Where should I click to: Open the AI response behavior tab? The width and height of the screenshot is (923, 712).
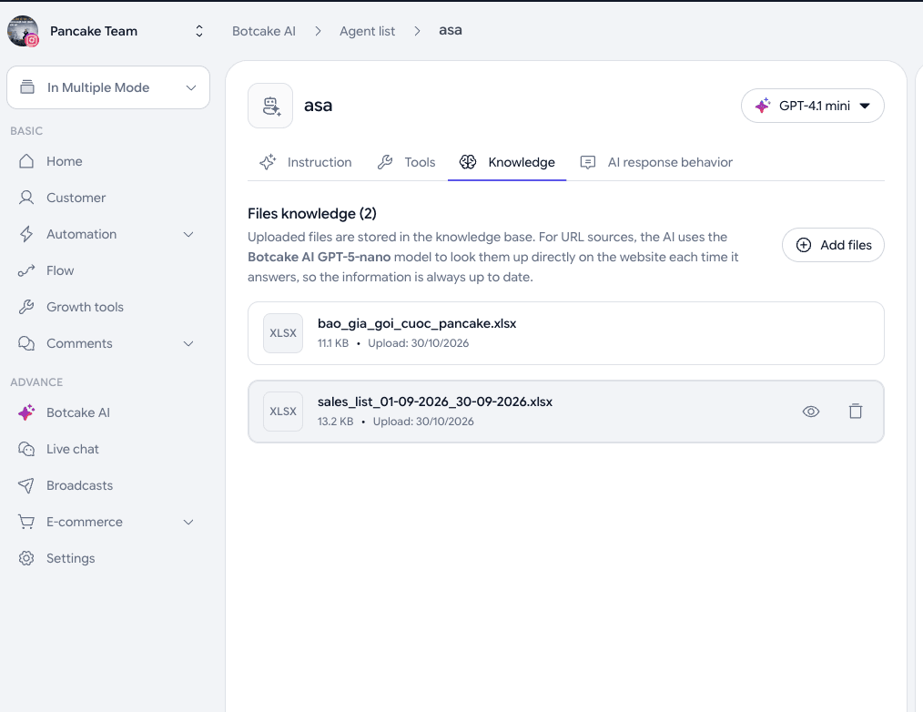click(x=656, y=163)
